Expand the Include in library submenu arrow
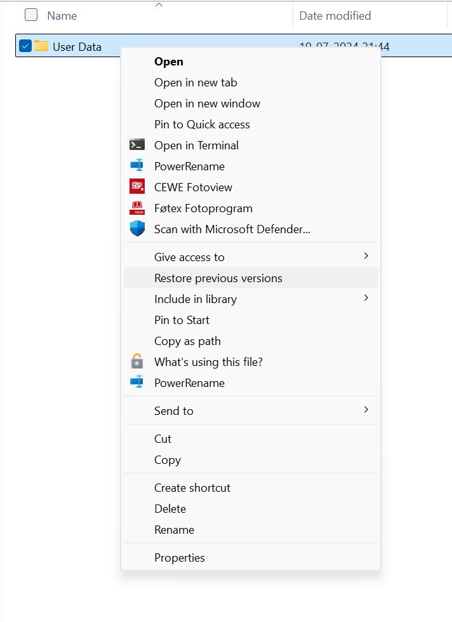This screenshot has width=452, height=622. (x=366, y=298)
